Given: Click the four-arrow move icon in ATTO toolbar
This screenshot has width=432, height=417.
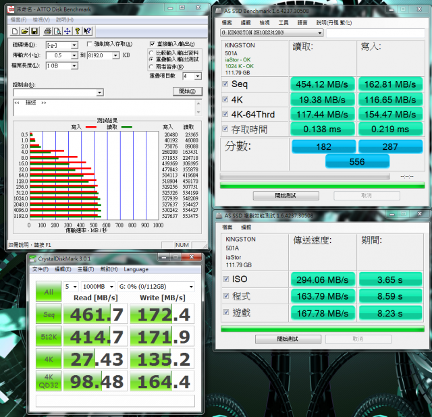Looking at the screenshot, I should point(67,31).
